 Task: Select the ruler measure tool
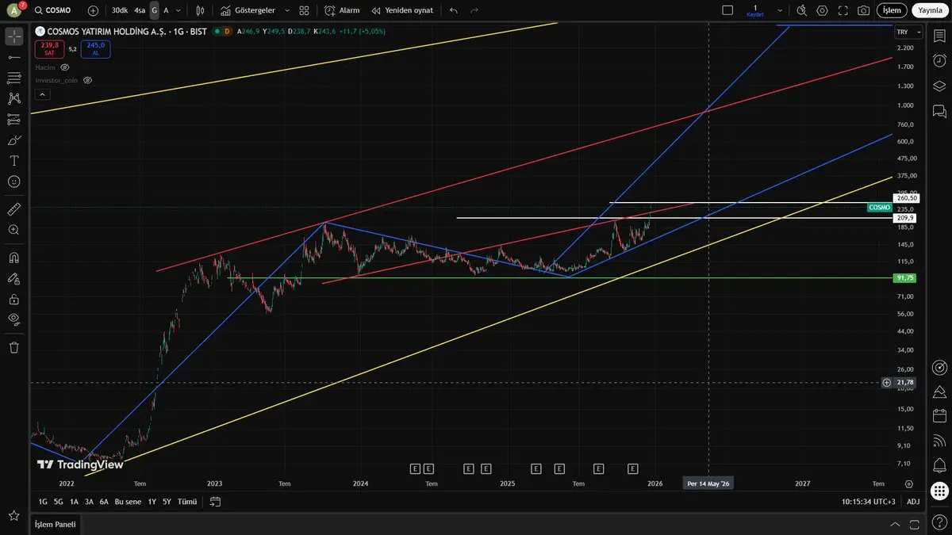pos(13,209)
